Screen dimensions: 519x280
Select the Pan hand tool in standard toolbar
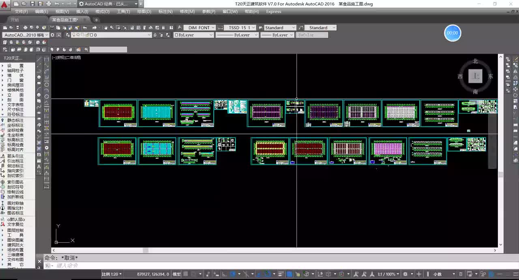pyautogui.click(x=106, y=28)
